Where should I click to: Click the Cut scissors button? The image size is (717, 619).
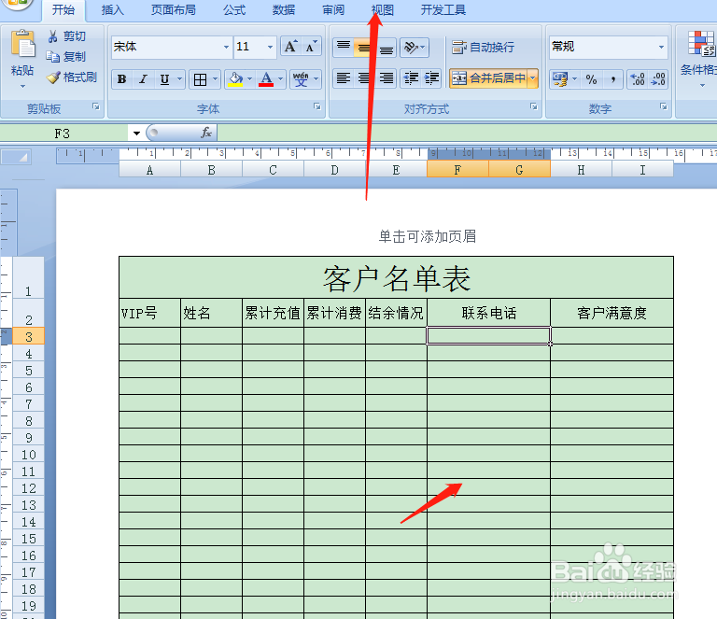(x=67, y=36)
